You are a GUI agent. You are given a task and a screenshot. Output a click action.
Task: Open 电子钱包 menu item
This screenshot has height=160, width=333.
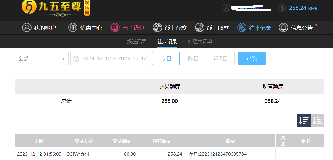tap(128, 28)
